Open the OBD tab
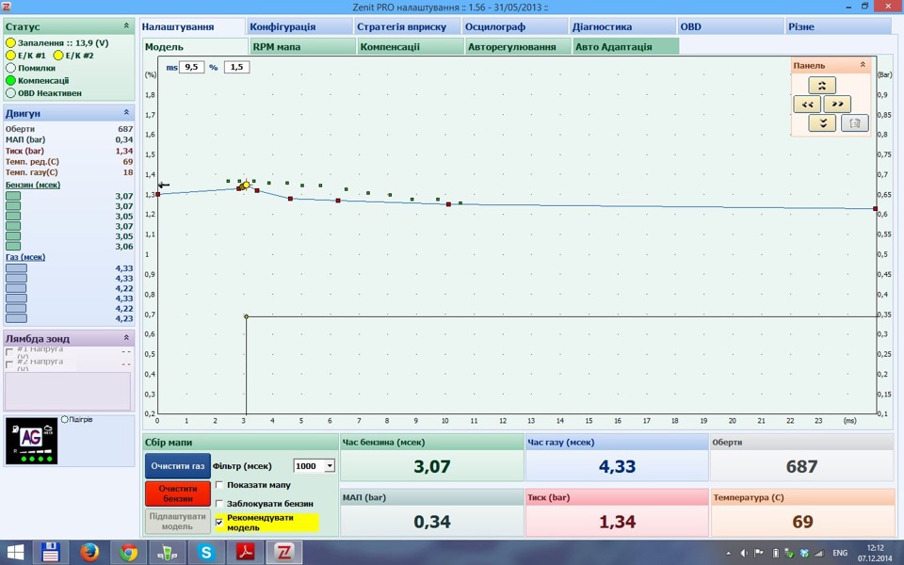904x565 pixels. pyautogui.click(x=731, y=26)
